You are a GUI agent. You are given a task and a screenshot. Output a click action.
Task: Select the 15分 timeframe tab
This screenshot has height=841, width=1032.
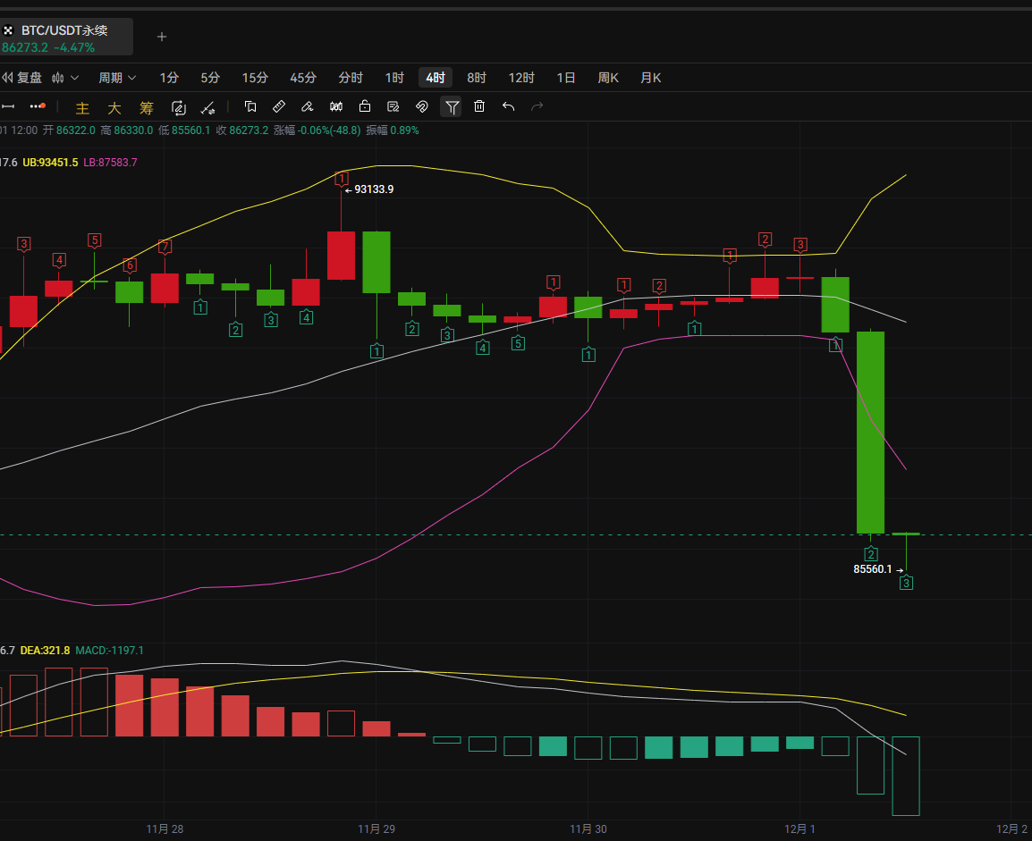[255, 78]
